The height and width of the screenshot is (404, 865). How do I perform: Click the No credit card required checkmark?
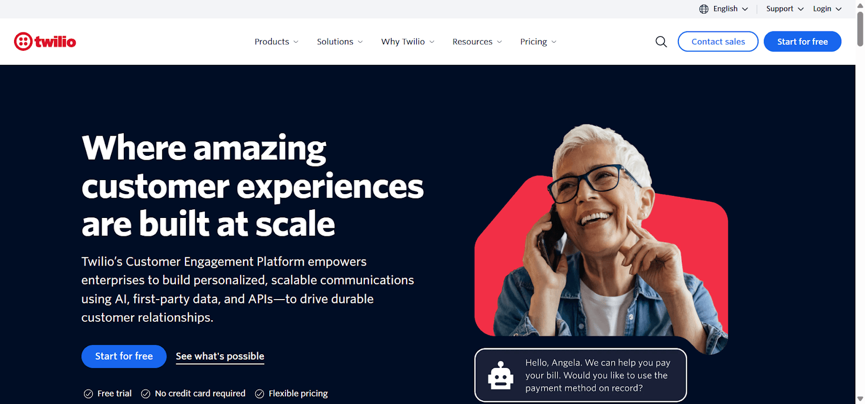[x=145, y=394]
